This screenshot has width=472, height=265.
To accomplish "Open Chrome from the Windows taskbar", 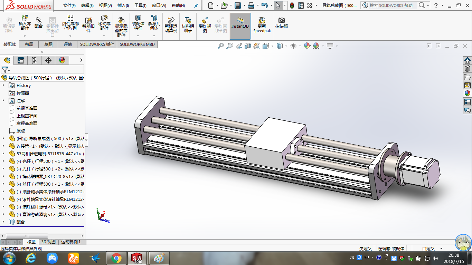I will [116, 258].
